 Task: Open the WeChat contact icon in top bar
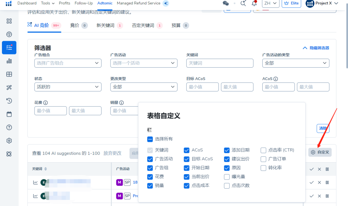click(226, 3)
